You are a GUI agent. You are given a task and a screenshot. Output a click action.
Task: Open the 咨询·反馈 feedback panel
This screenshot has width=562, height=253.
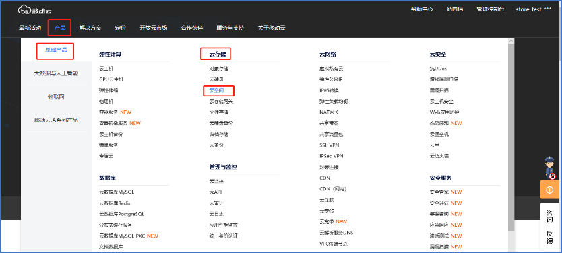549,226
